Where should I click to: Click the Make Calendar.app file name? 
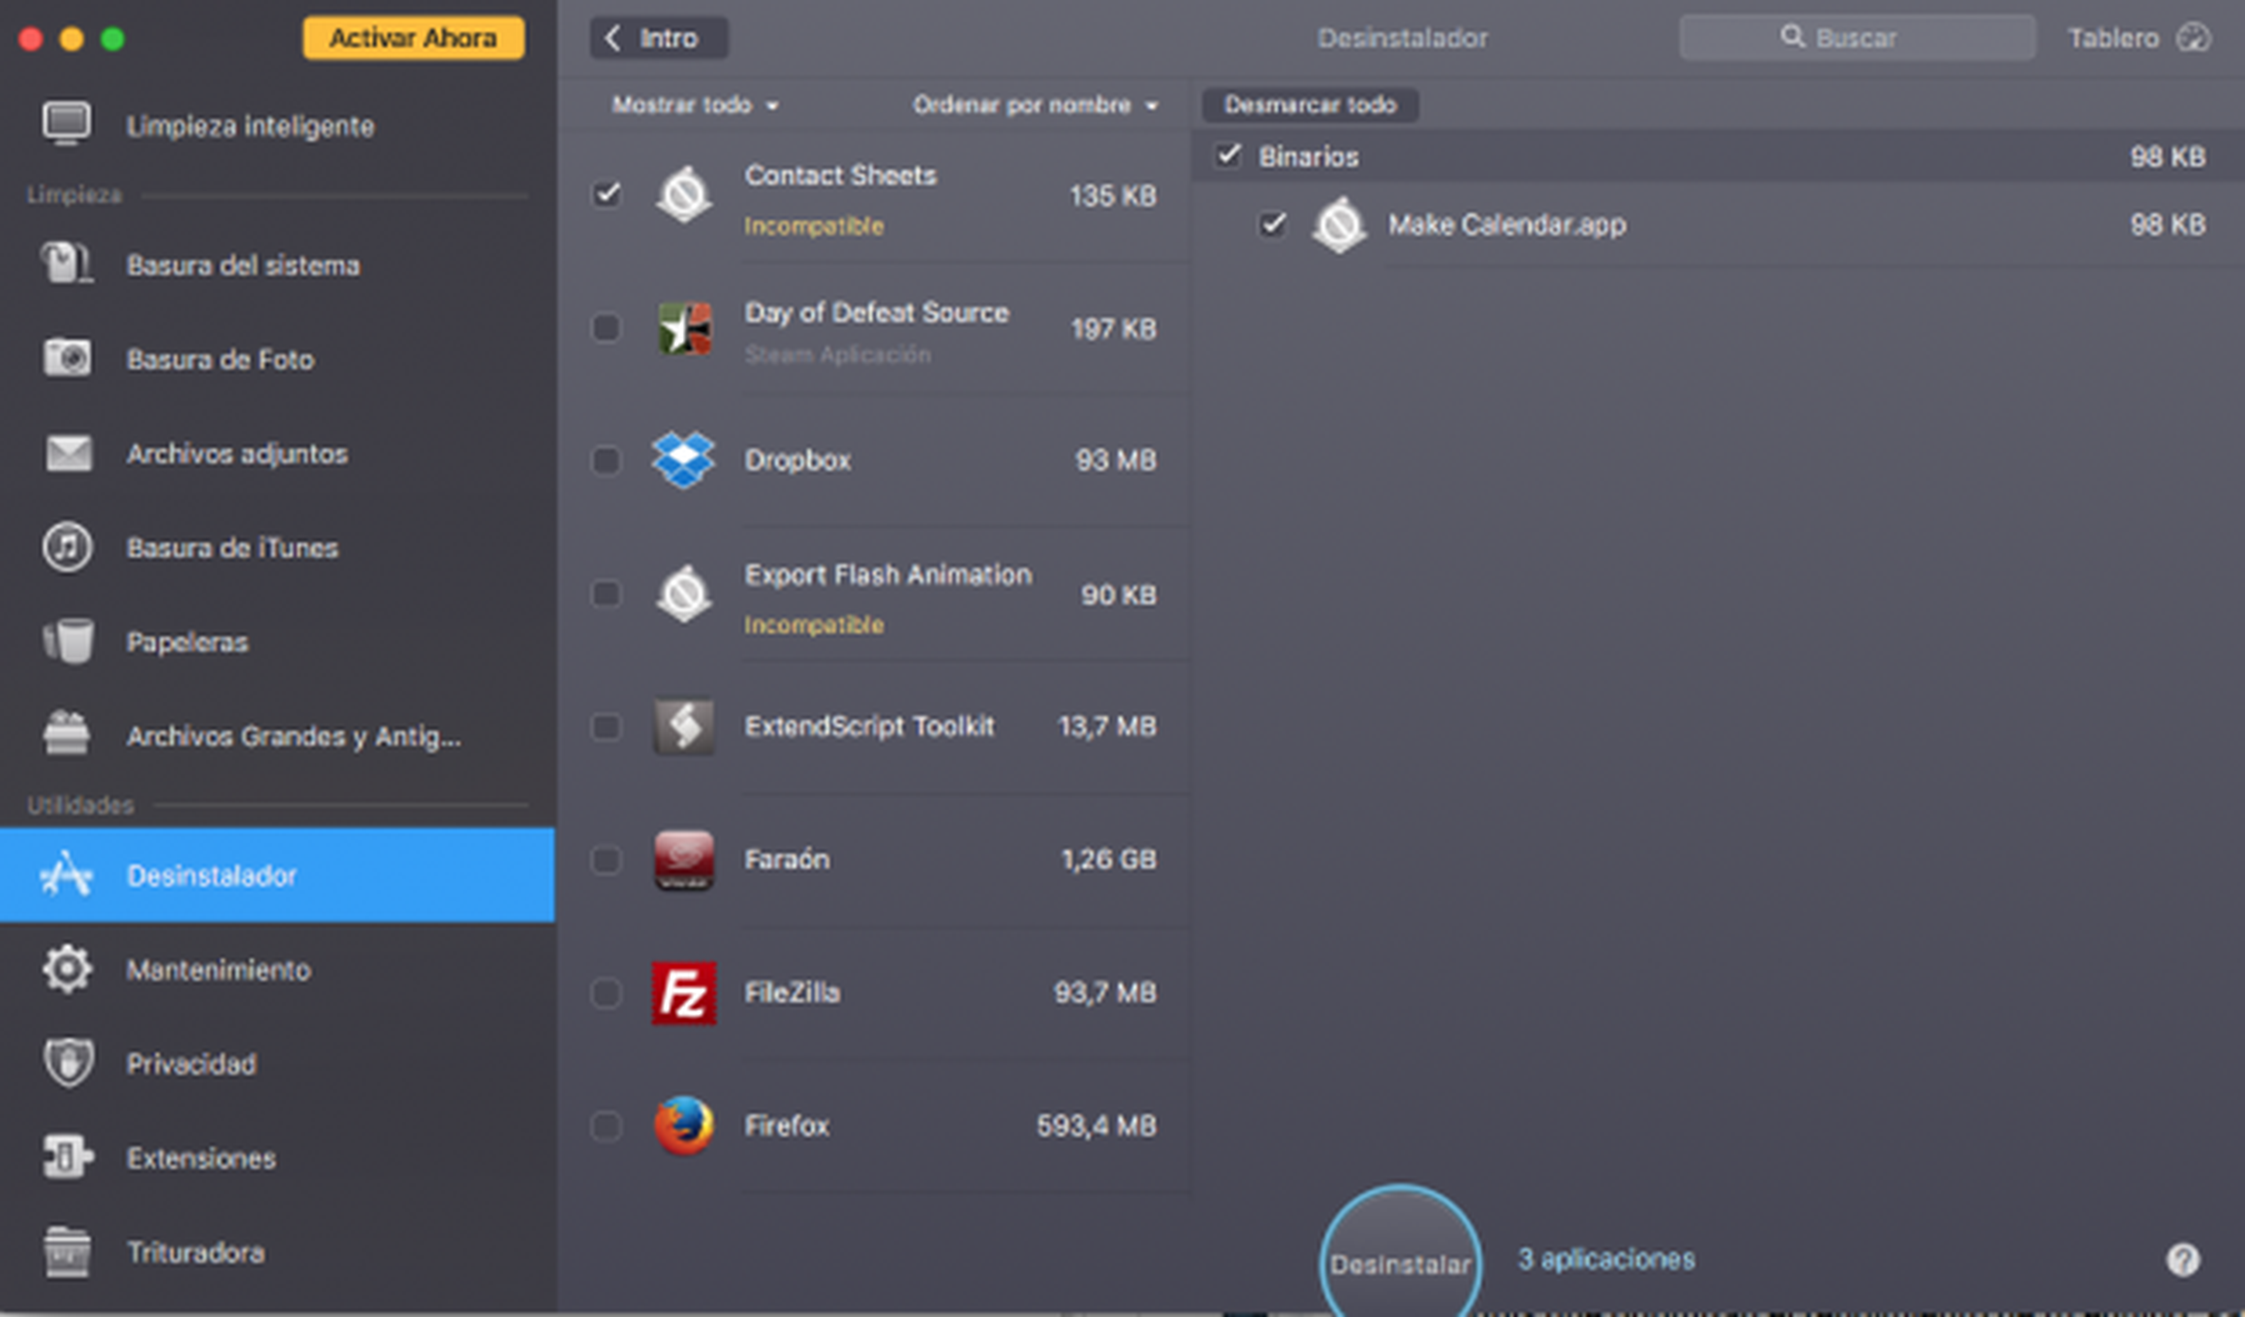click(x=1507, y=224)
